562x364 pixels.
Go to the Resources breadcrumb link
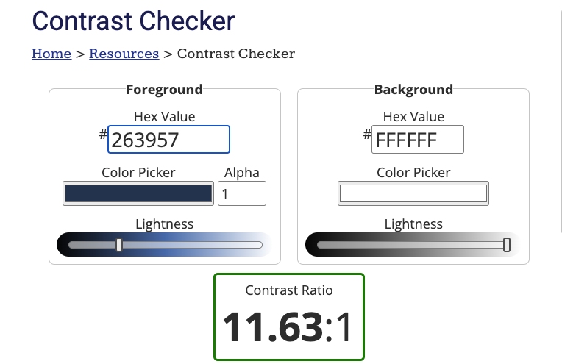[124, 54]
